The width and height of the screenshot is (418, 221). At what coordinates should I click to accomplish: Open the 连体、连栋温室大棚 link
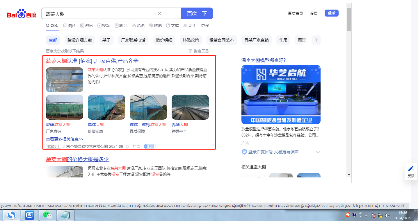click(x=148, y=125)
